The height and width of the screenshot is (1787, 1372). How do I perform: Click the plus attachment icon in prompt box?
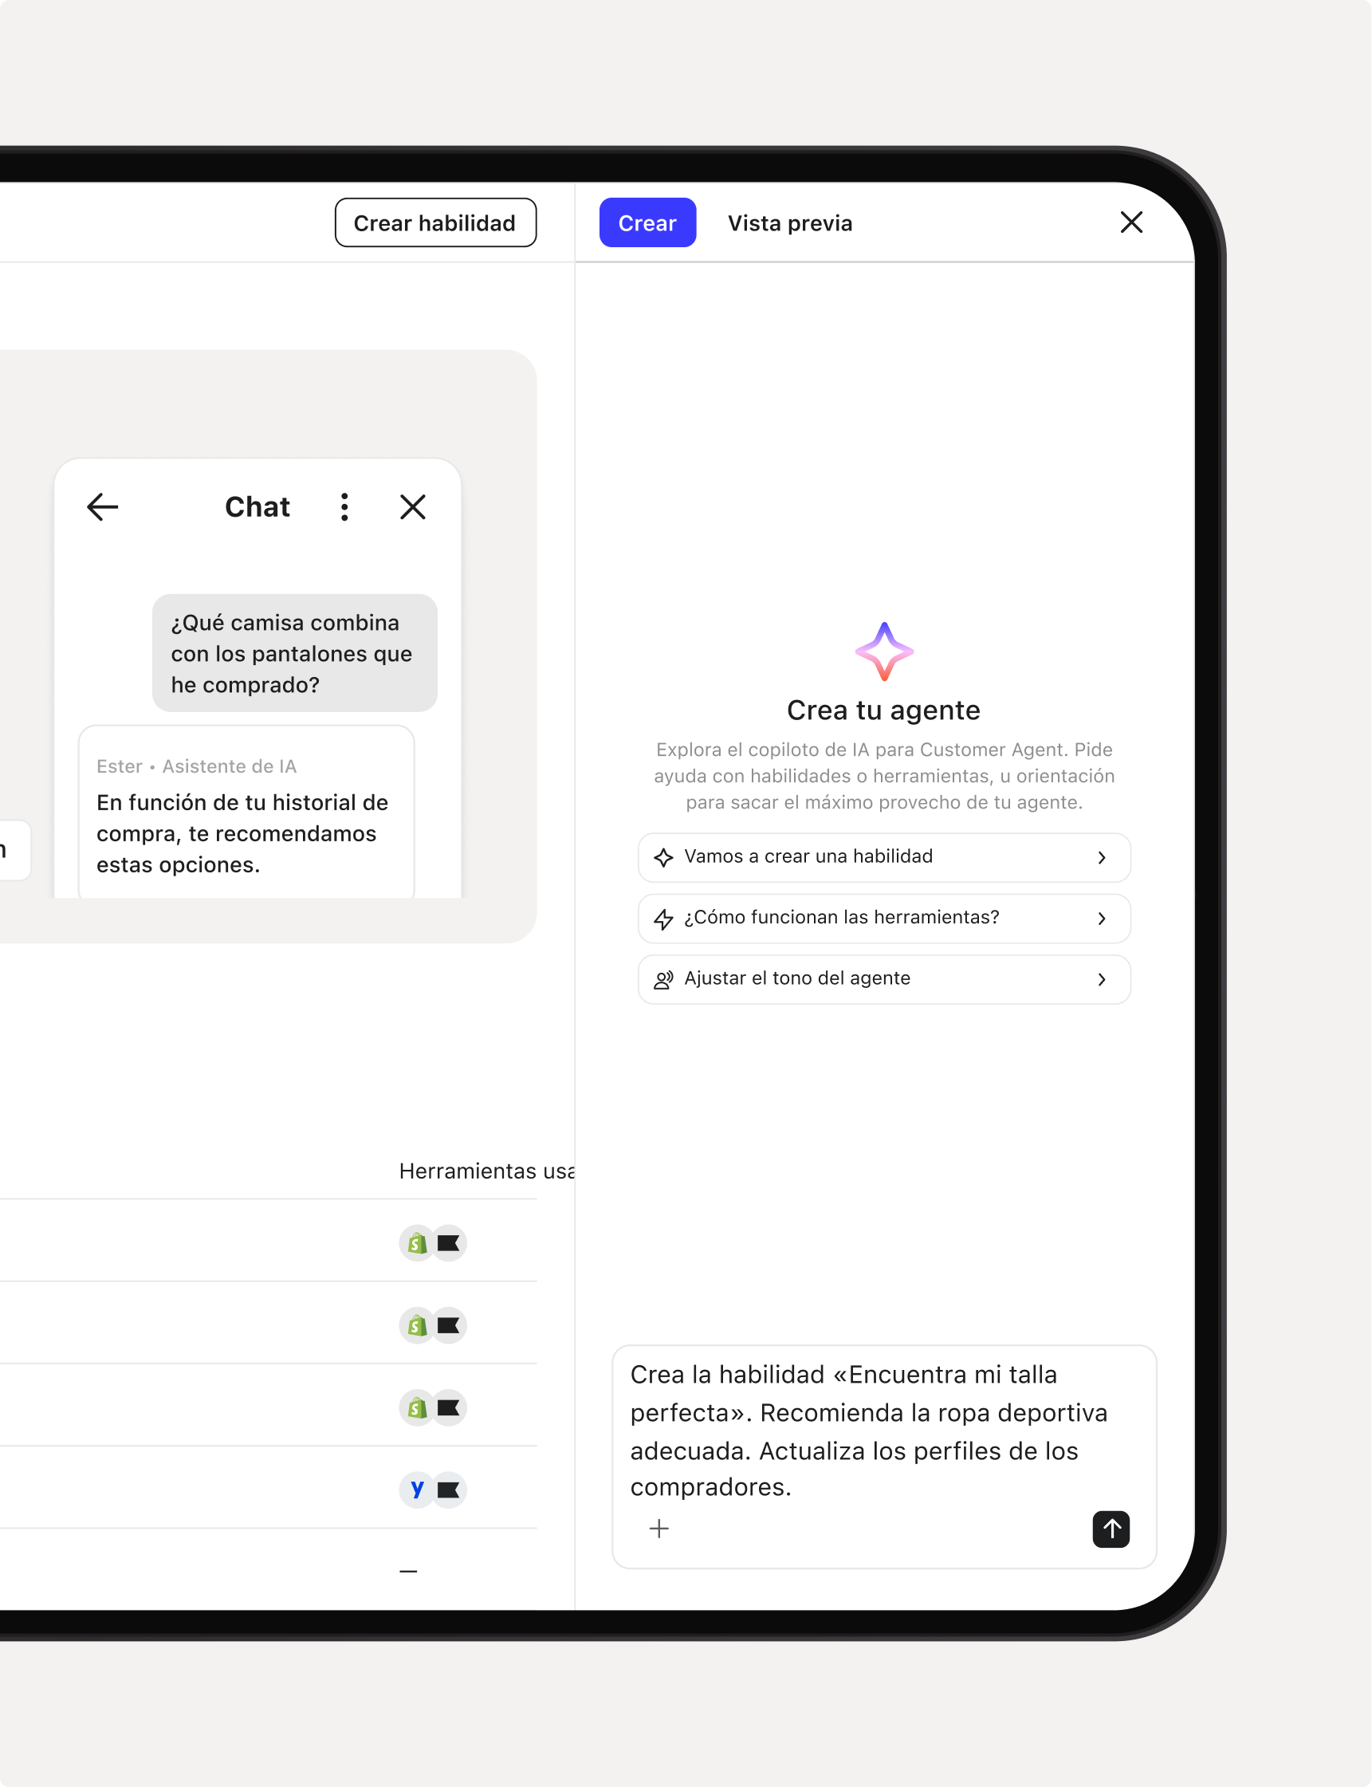tap(659, 1528)
